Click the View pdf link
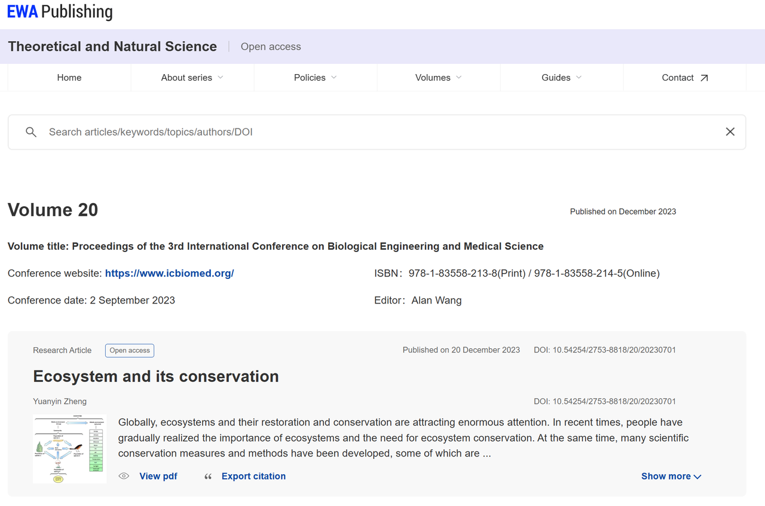Screen dimensions: 765x506 [158, 476]
